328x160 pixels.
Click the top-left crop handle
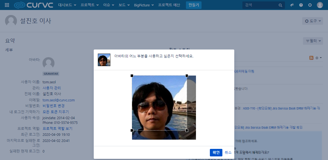(132, 76)
